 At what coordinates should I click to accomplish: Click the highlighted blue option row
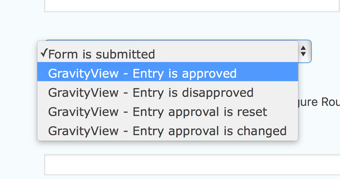[x=168, y=72]
